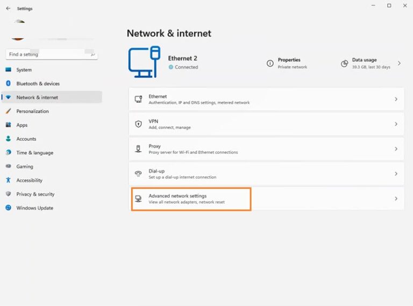Image resolution: width=413 pixels, height=306 pixels.
Task: Open Advanced network settings via right chevron
Action: [396, 198]
